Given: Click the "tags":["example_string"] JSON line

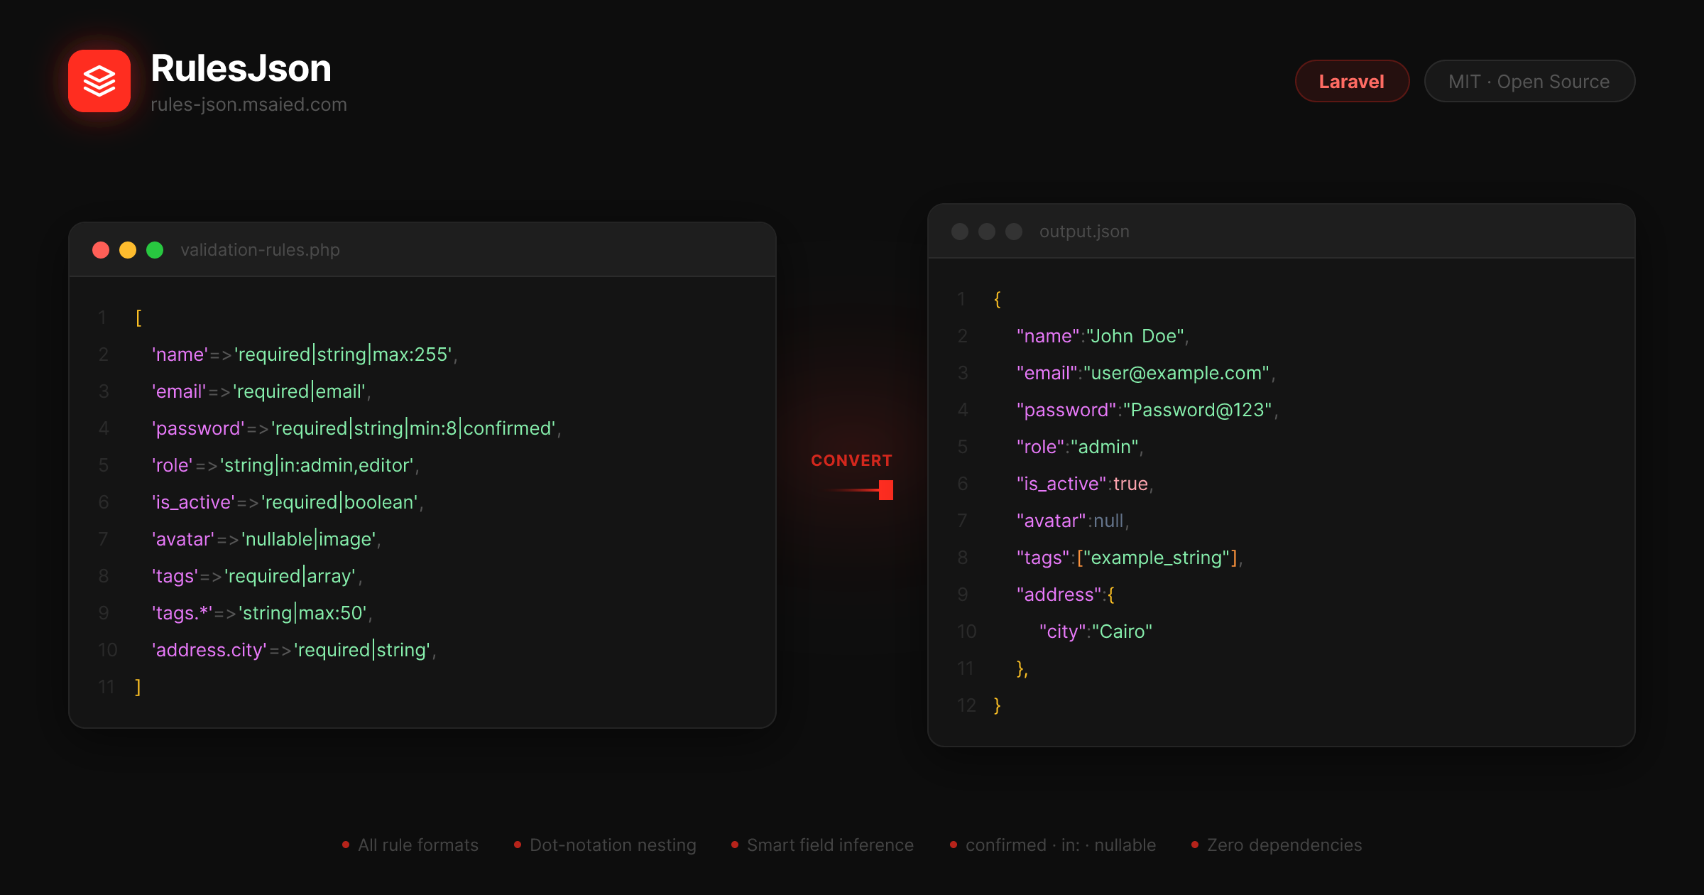Looking at the screenshot, I should 1130,558.
